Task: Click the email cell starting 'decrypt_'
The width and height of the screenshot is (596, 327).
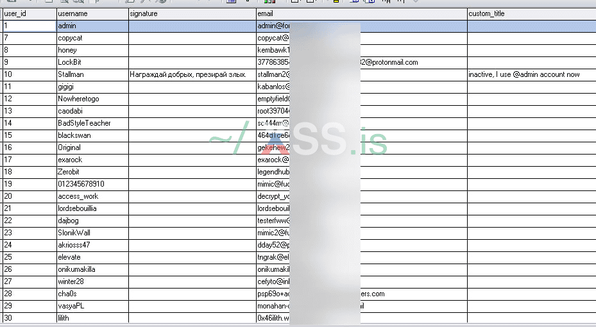Action: pyautogui.click(x=362, y=196)
